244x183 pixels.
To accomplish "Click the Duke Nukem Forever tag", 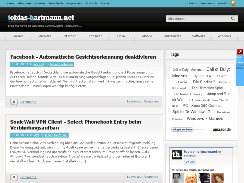I will (x=188, y=94).
